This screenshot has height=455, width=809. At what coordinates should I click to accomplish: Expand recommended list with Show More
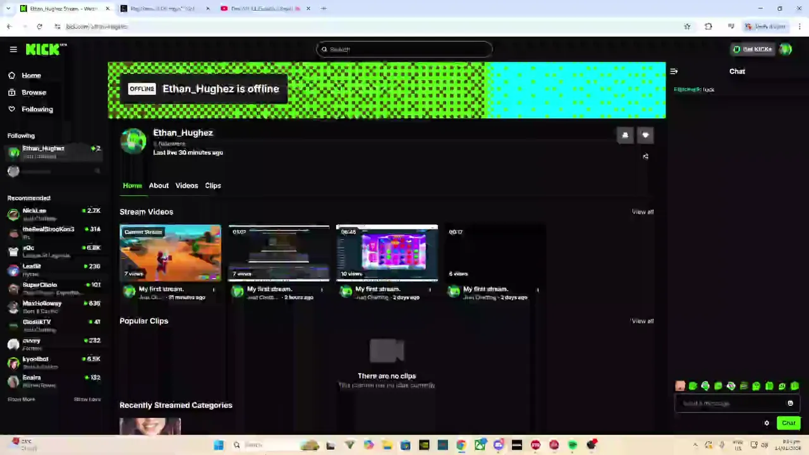pyautogui.click(x=21, y=399)
